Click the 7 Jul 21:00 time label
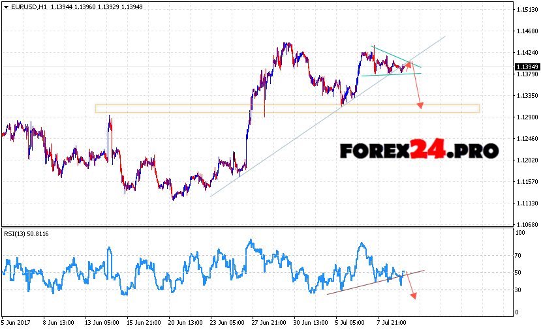 (x=393, y=322)
